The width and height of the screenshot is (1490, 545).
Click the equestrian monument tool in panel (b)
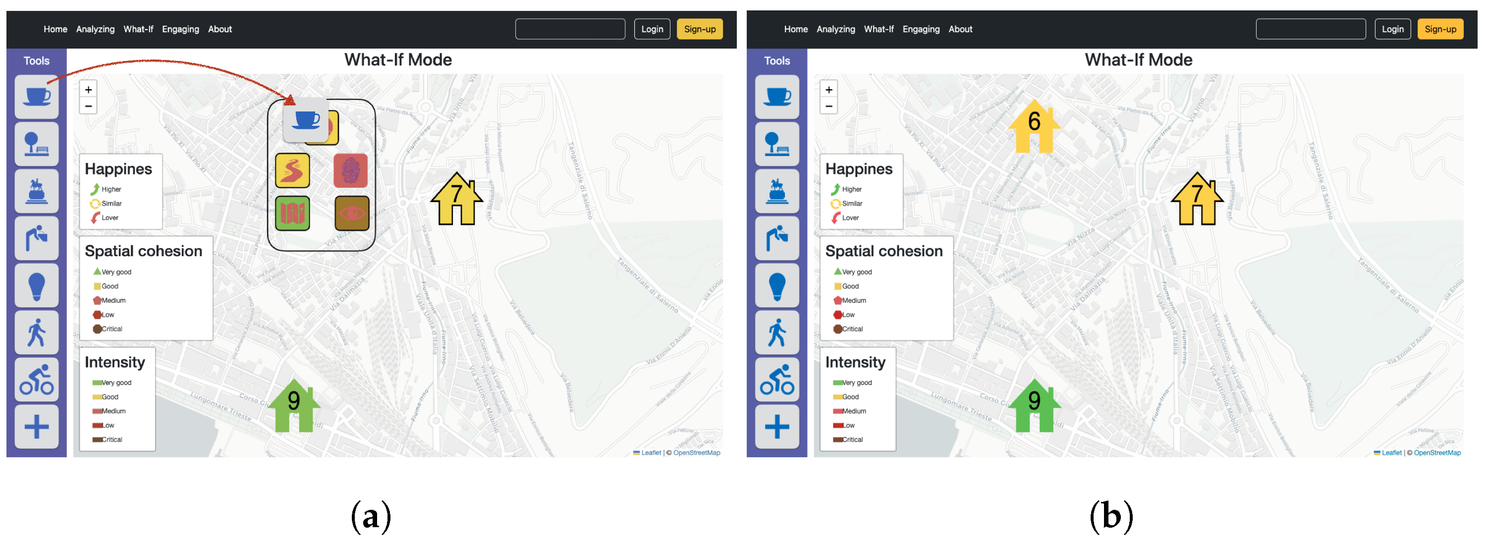777,192
